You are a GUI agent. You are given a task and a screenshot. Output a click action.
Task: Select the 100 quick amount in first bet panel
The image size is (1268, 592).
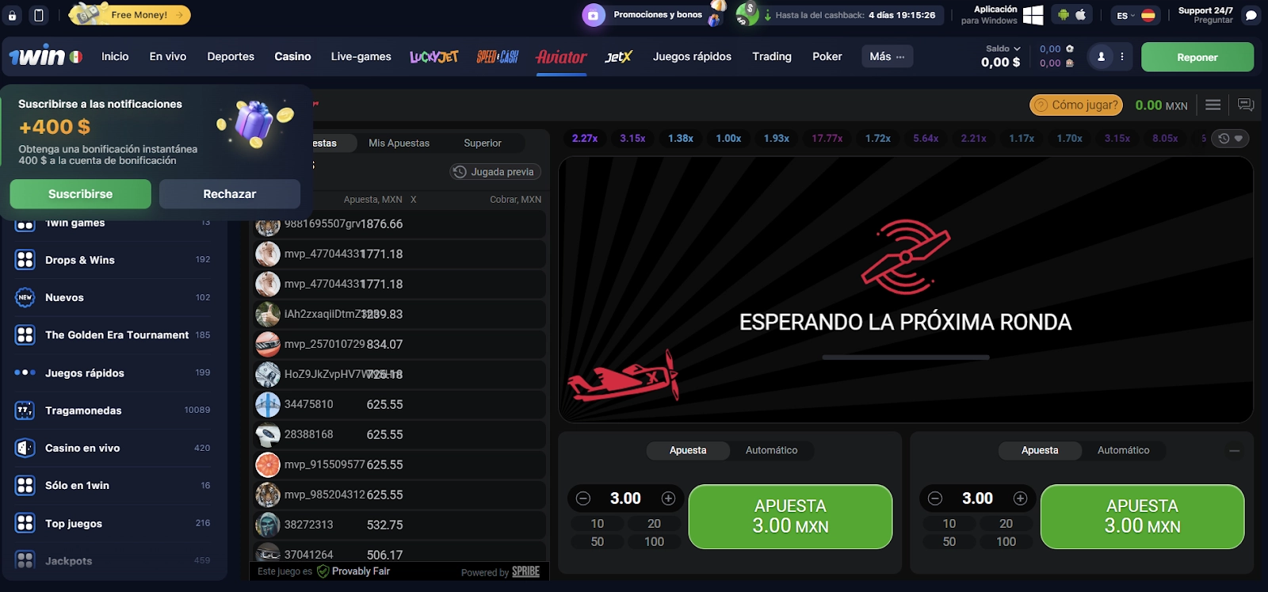point(655,542)
